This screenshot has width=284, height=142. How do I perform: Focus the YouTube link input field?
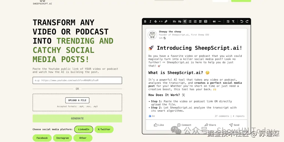point(77,80)
